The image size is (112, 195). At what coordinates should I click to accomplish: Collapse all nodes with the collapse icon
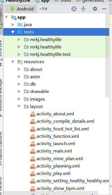coord(83,9)
